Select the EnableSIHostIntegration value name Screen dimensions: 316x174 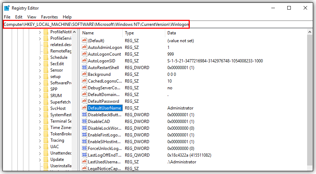point(104,142)
